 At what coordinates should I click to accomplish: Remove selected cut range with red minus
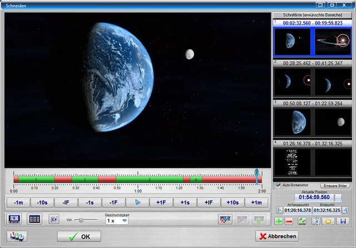click(x=289, y=221)
